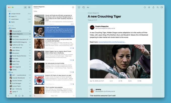Click the overlapping windows icon in the reader toolbar

(x=83, y=7)
